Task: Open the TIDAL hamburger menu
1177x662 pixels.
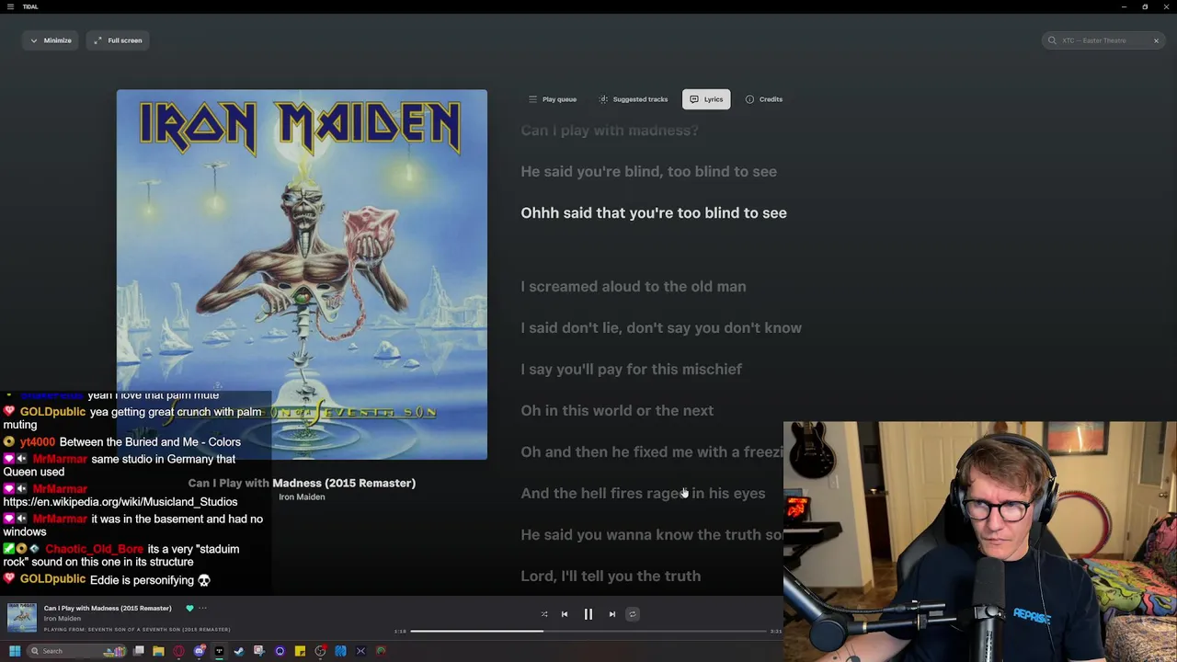Action: click(9, 6)
